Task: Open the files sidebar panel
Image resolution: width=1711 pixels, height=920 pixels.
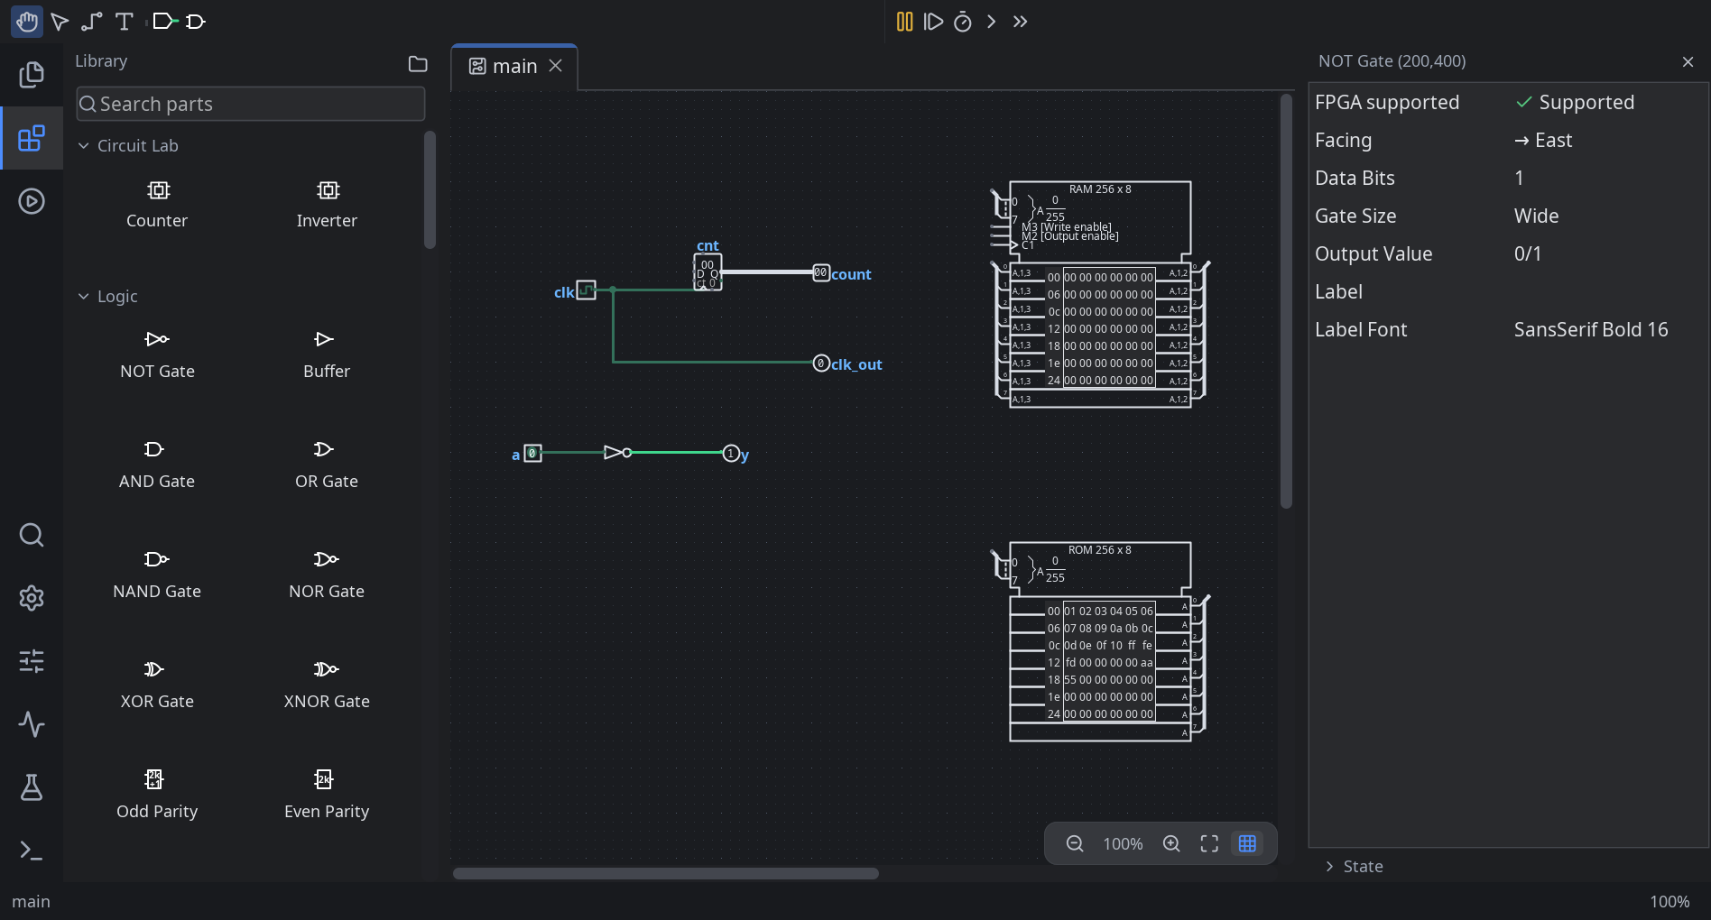Action: (x=32, y=74)
